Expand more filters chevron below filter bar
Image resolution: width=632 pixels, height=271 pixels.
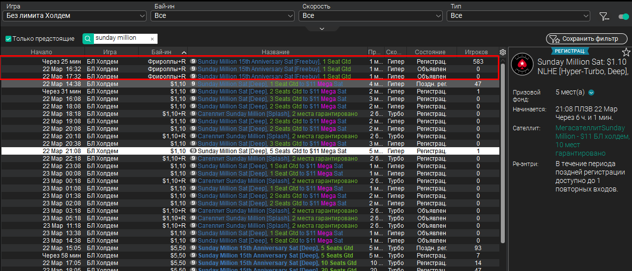click(321, 28)
